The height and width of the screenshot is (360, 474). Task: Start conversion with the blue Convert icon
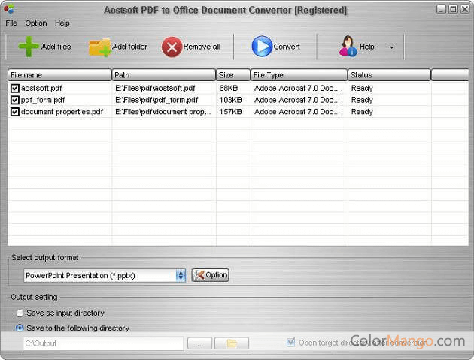[262, 46]
